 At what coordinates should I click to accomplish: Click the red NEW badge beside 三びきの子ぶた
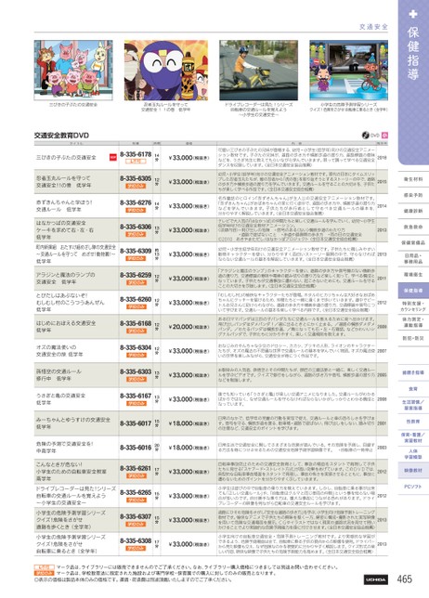[x=113, y=158]
